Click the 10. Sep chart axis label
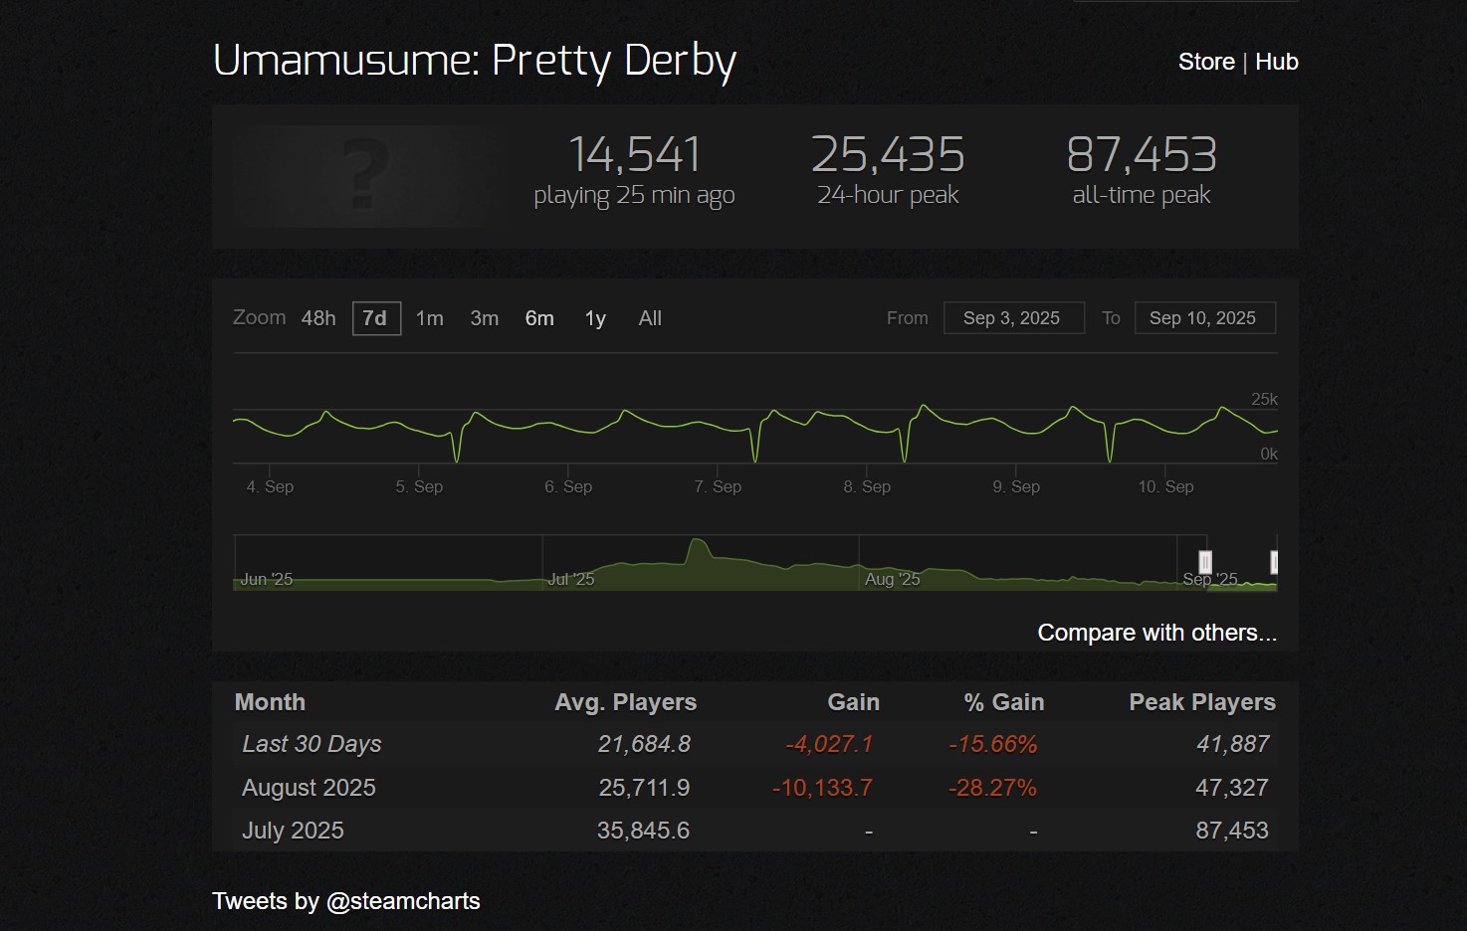Image resolution: width=1467 pixels, height=931 pixels. click(x=1165, y=486)
